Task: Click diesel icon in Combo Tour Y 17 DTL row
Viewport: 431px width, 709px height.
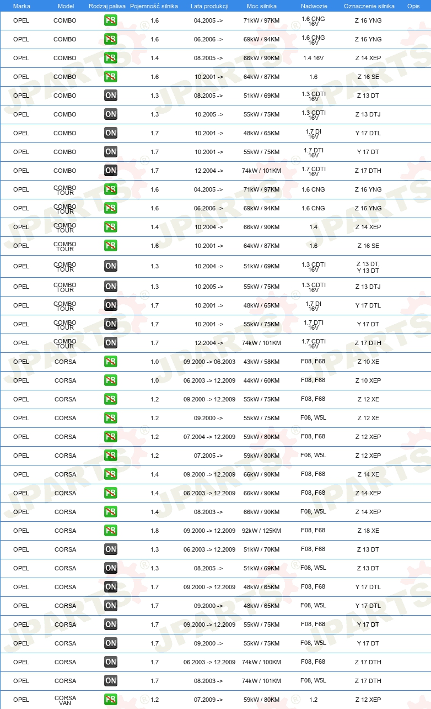Action: point(111,305)
